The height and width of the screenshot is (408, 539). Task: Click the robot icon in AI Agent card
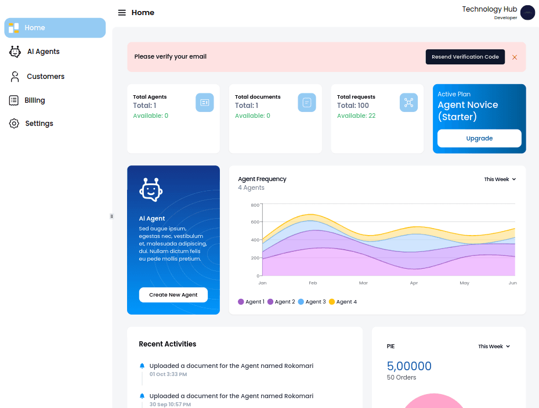tap(151, 190)
